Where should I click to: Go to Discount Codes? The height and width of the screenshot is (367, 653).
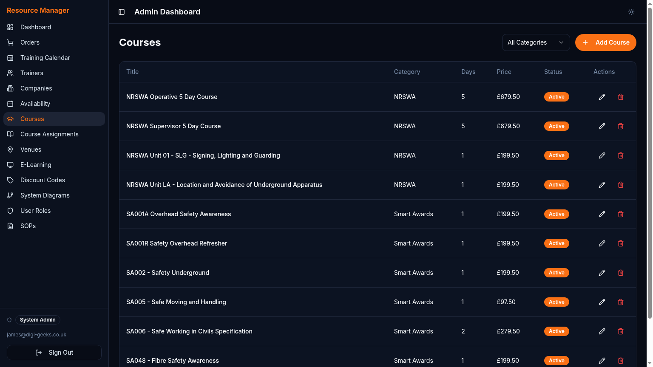tap(54, 180)
